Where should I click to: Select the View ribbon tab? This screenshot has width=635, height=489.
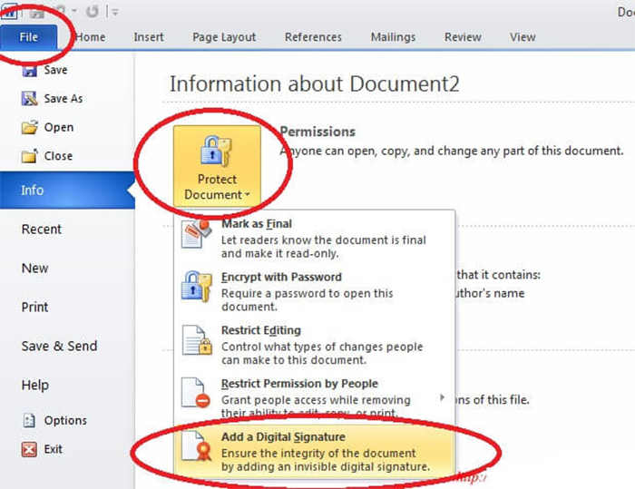(x=523, y=37)
